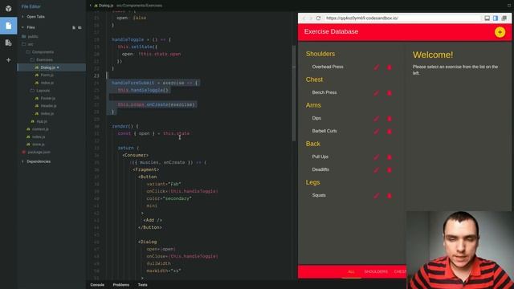Image resolution: width=514 pixels, height=289 pixels.
Task: Delete the Squats exercise
Action: coord(389,196)
